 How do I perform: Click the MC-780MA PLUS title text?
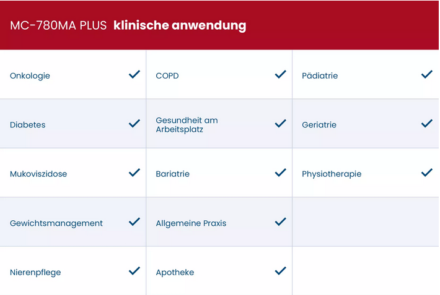pos(58,25)
